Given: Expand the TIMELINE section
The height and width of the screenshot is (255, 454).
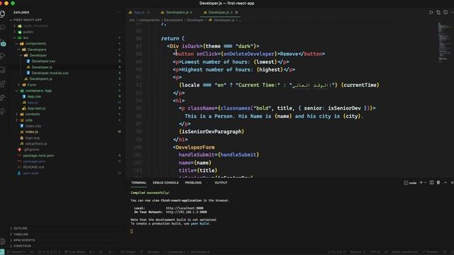Looking at the screenshot, I should click(x=21, y=234).
